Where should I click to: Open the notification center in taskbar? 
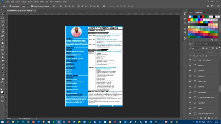click(217, 122)
